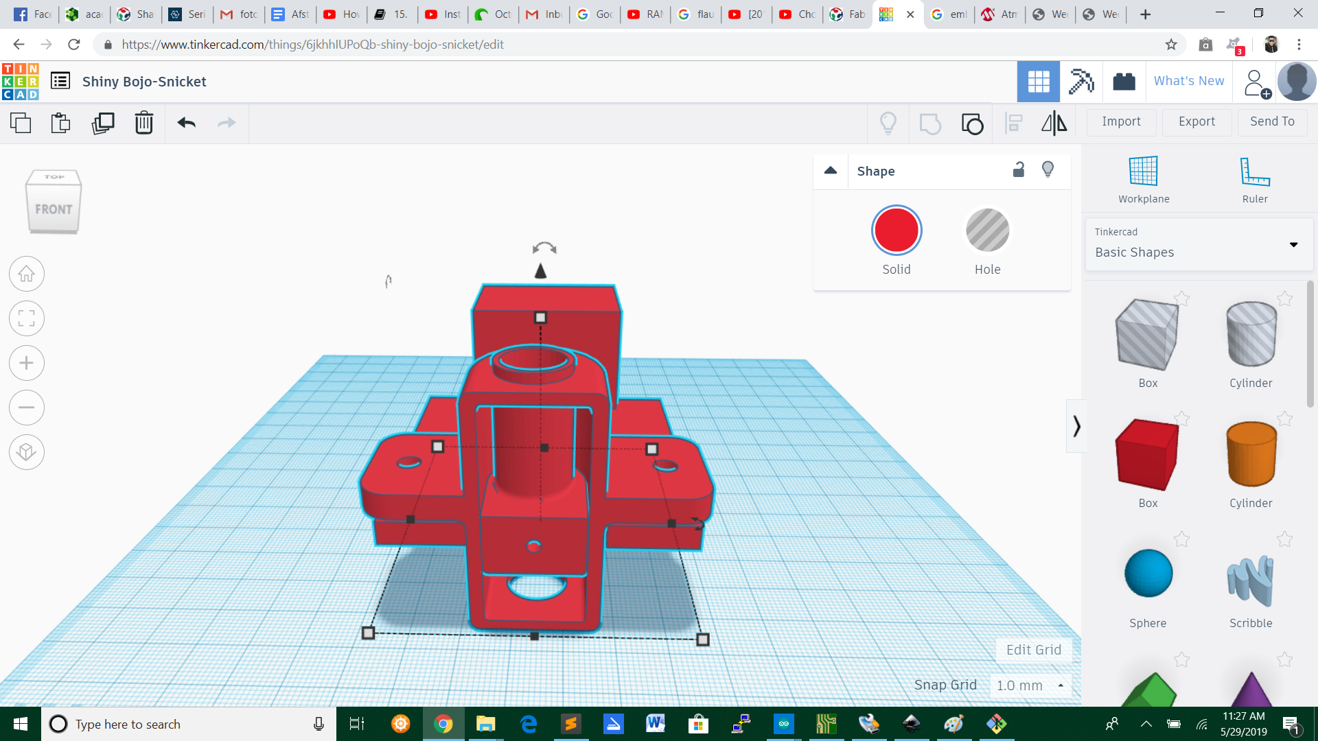Switch to 3D design grid view

[1038, 82]
